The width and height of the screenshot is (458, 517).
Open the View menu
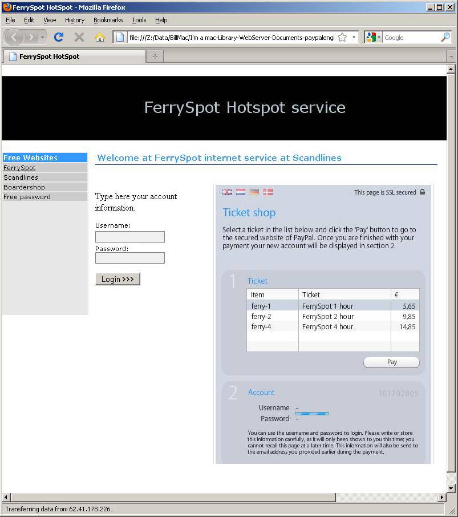50,20
